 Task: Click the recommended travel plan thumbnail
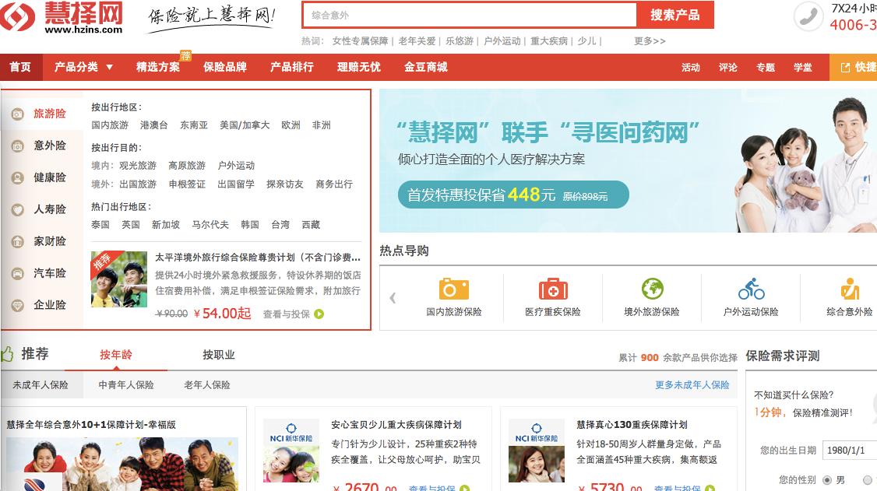point(118,279)
